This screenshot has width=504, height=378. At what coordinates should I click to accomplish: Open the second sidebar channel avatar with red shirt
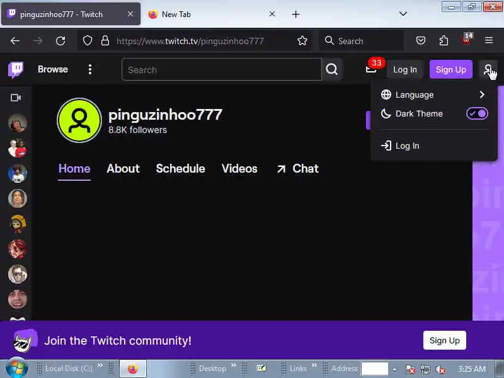[18, 148]
